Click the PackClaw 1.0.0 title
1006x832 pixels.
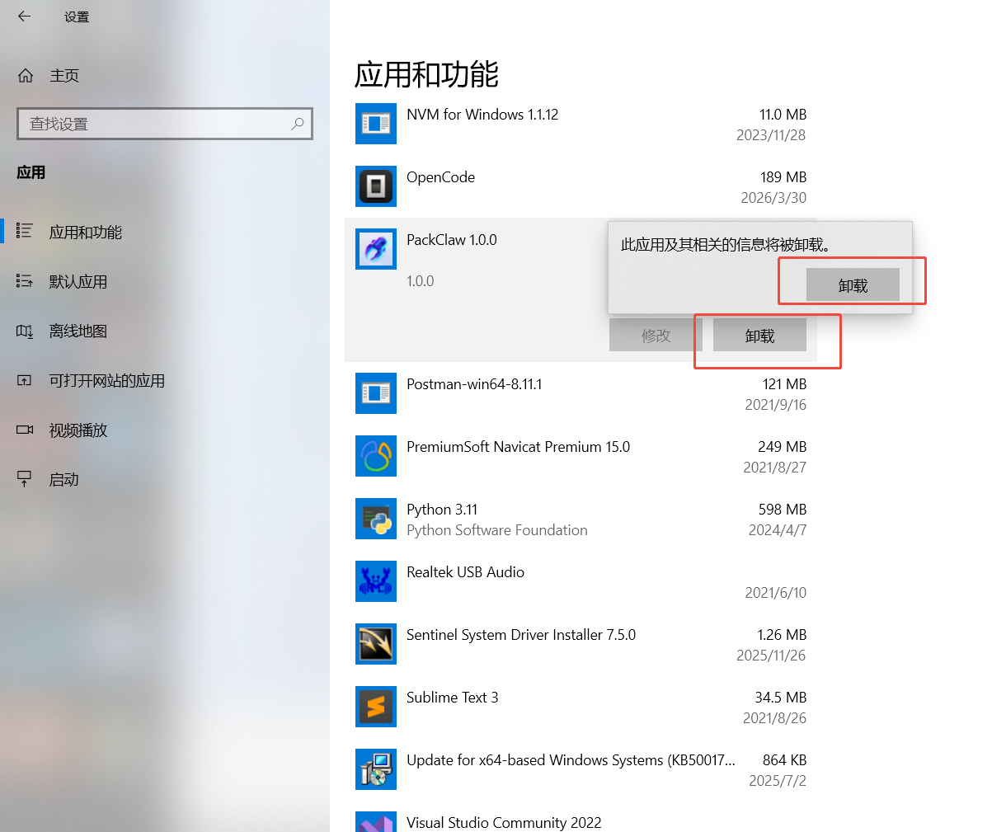point(452,240)
